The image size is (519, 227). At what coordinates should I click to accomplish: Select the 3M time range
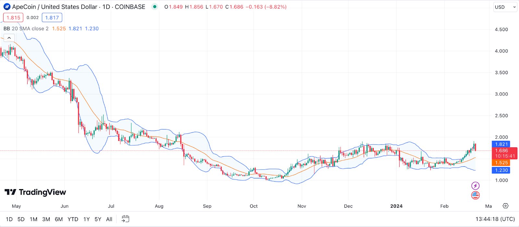[x=46, y=219]
